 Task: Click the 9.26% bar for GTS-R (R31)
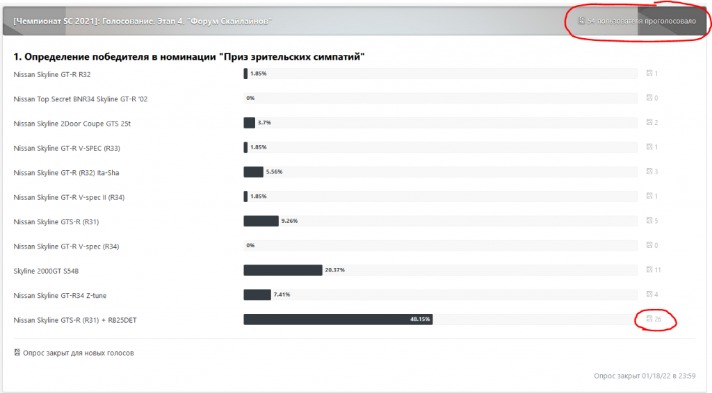tap(260, 221)
